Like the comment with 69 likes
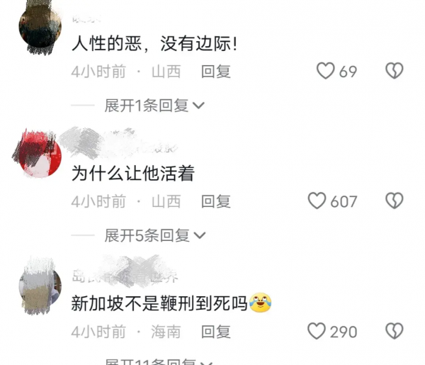The image size is (425, 365). [x=326, y=71]
